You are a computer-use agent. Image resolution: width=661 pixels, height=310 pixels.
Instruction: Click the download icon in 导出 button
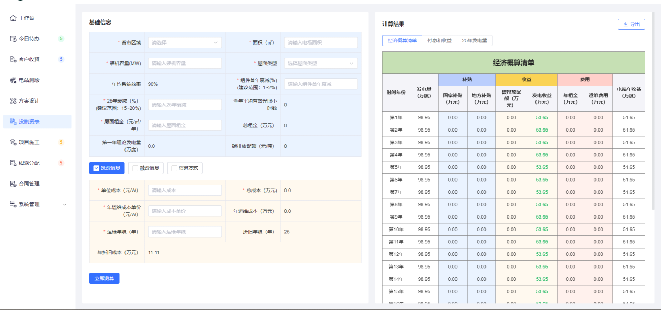click(x=625, y=24)
